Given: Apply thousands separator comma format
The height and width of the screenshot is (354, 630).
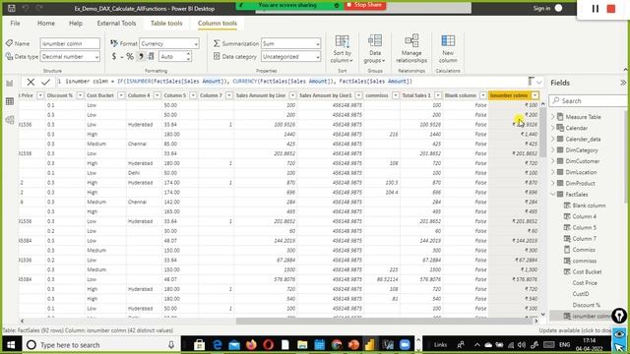Looking at the screenshot, I should pos(141,57).
